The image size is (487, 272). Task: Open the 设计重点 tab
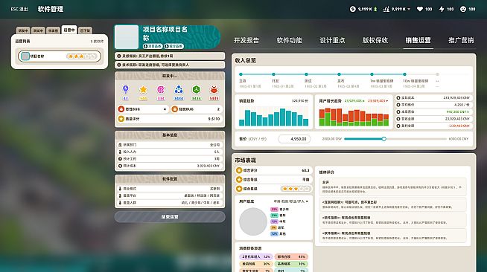(x=332, y=40)
